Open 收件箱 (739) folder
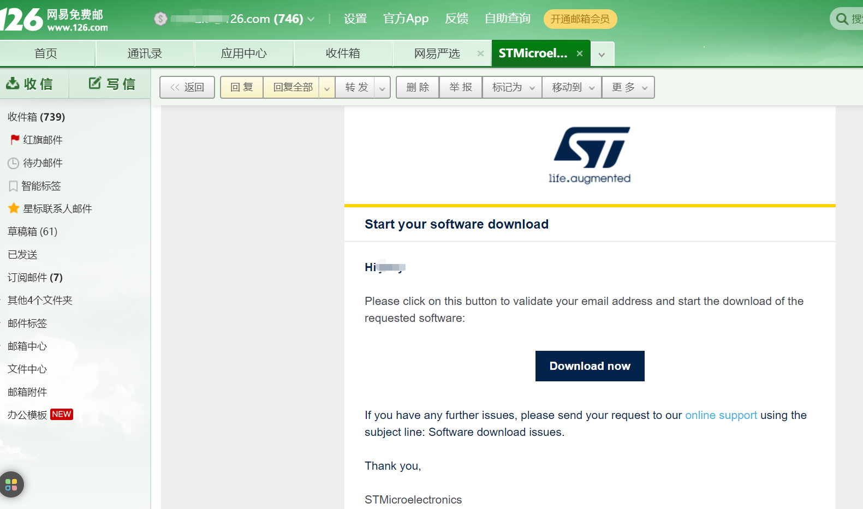The width and height of the screenshot is (863, 509). click(37, 117)
